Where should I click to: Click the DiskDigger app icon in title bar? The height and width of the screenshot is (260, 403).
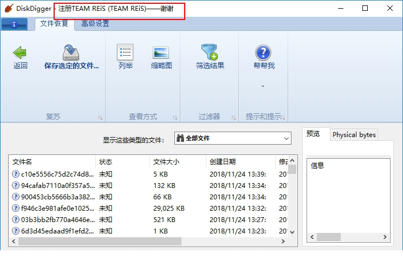[x=9, y=8]
